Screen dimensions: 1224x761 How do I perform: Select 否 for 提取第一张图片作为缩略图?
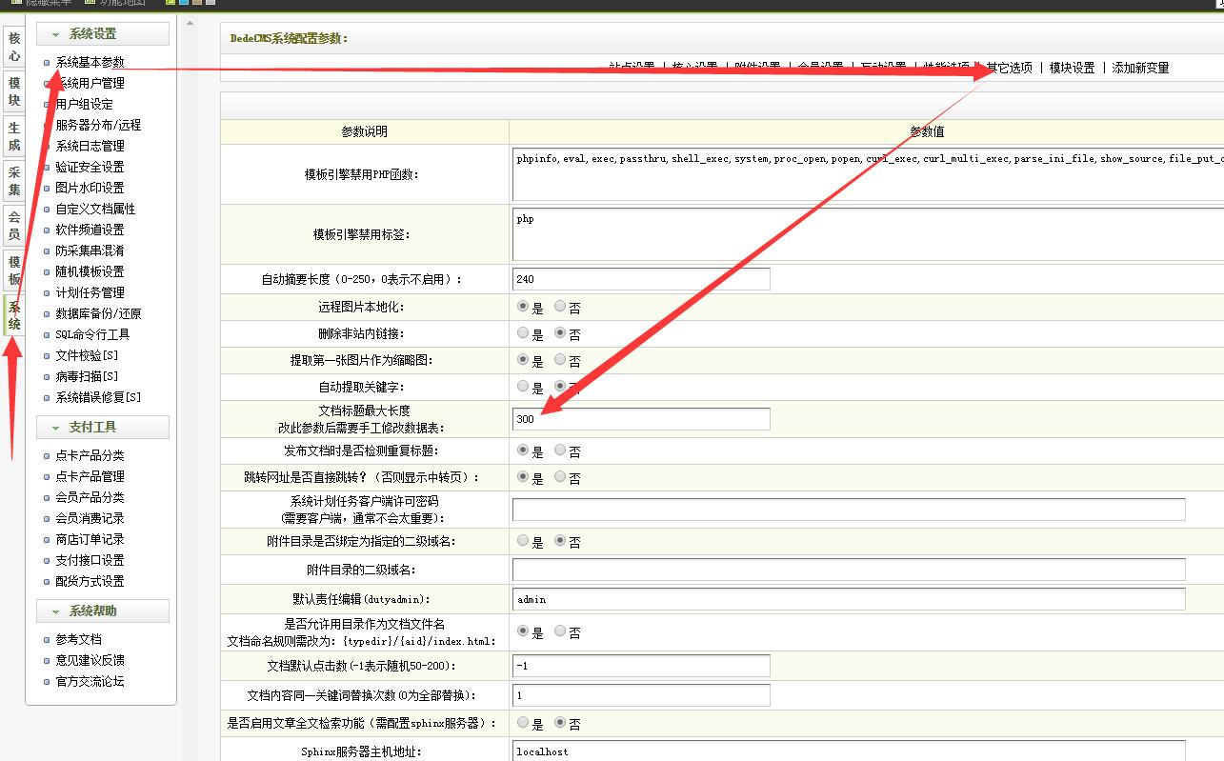click(x=560, y=360)
